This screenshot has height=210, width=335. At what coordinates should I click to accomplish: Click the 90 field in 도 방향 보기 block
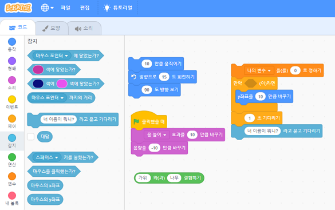147,90
